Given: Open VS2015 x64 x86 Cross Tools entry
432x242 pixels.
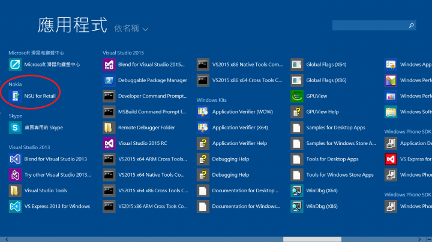Looking at the screenshot, I should pos(145,190).
